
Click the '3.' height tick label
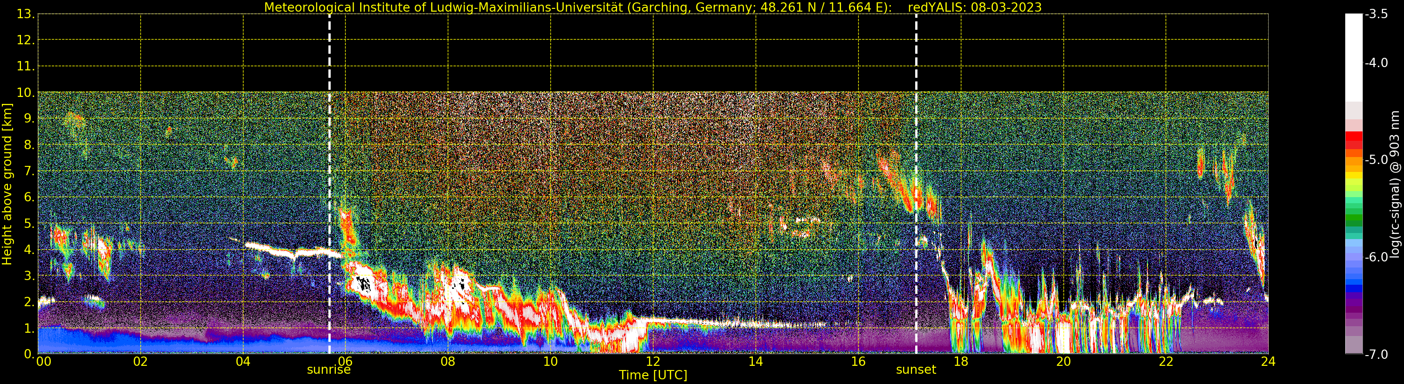coord(29,276)
